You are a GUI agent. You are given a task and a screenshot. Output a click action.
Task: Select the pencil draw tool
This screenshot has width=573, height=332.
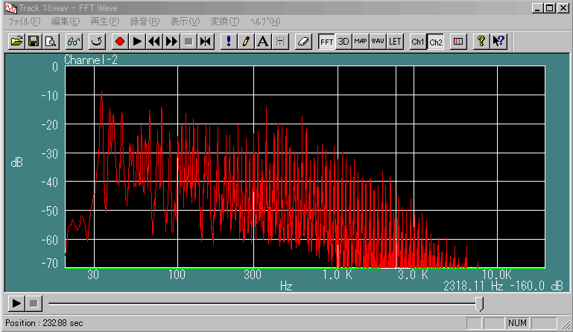pyautogui.click(x=246, y=42)
